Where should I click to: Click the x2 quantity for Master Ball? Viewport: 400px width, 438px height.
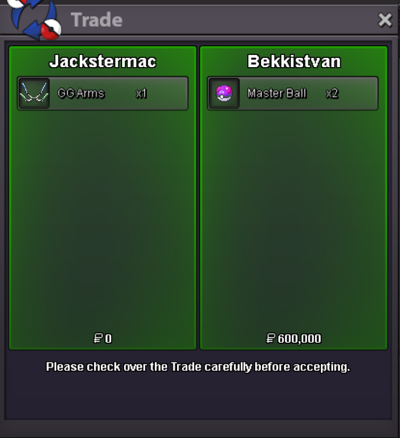pyautogui.click(x=332, y=94)
